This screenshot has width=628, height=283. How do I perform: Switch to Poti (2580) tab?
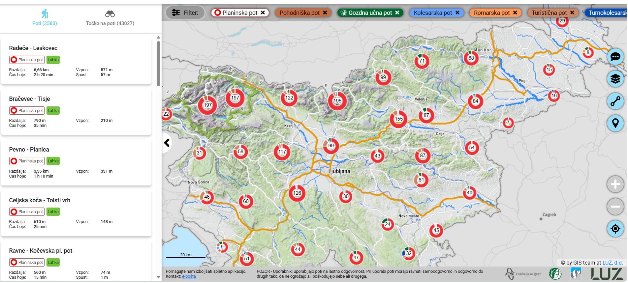click(x=45, y=18)
